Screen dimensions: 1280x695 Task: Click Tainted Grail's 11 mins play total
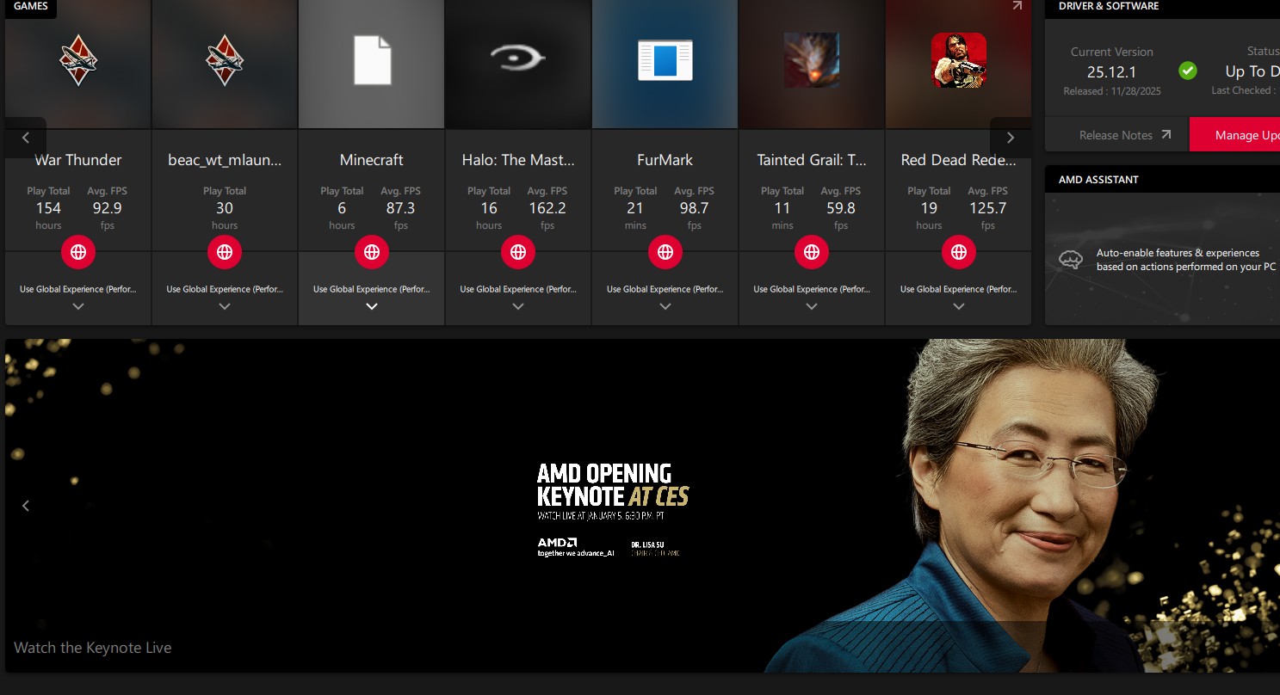[x=782, y=208]
